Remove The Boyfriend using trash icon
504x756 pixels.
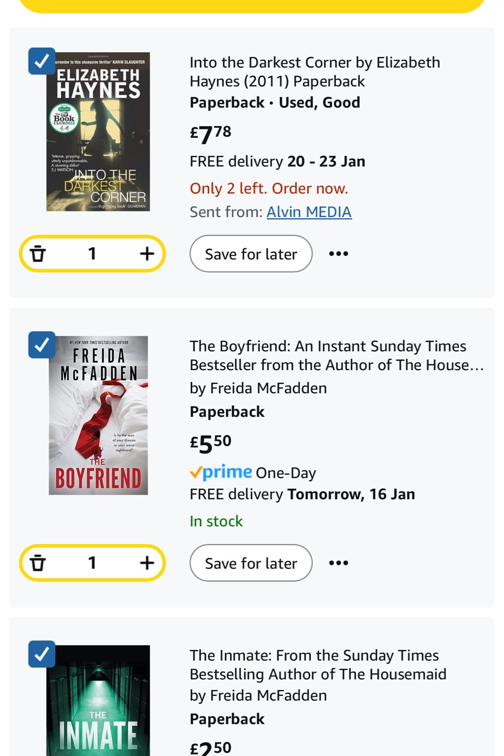click(38, 563)
